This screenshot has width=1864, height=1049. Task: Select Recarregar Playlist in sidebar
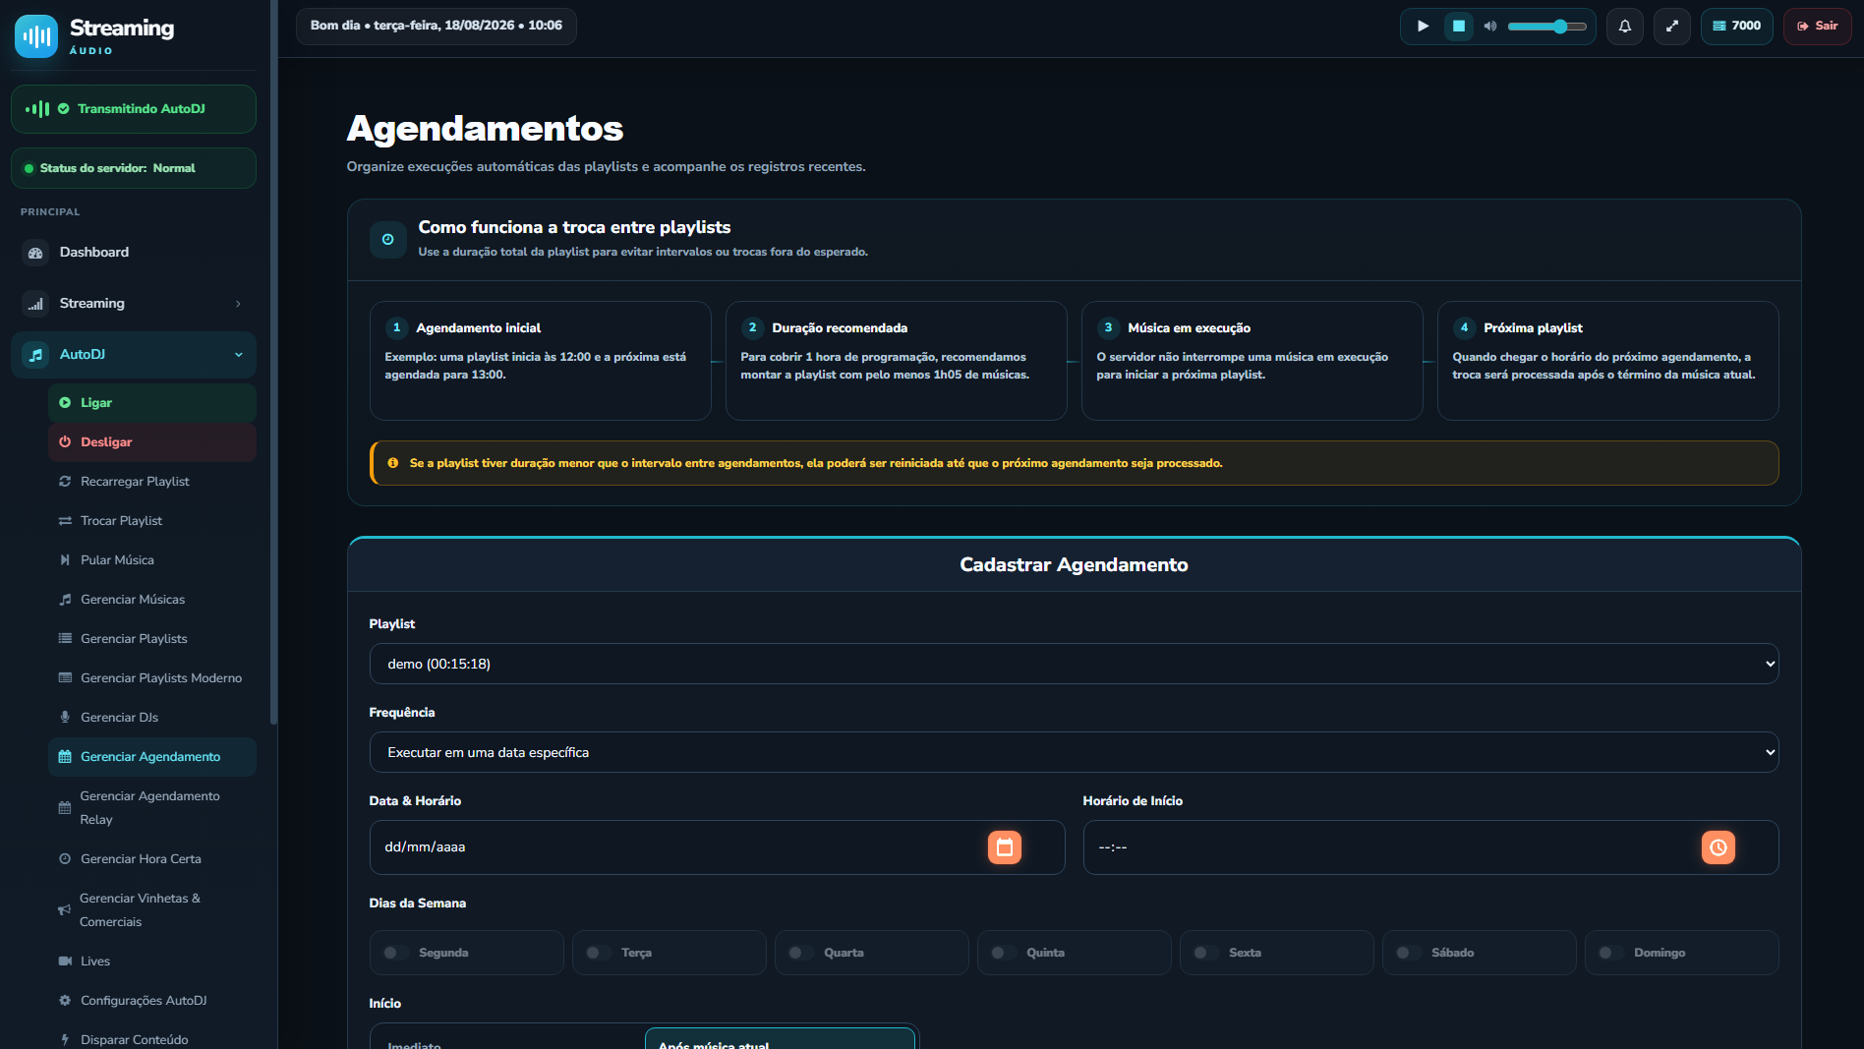click(152, 482)
